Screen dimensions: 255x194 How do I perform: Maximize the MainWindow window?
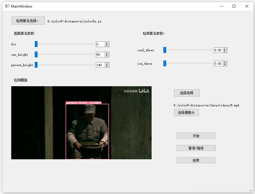tap(234, 6)
